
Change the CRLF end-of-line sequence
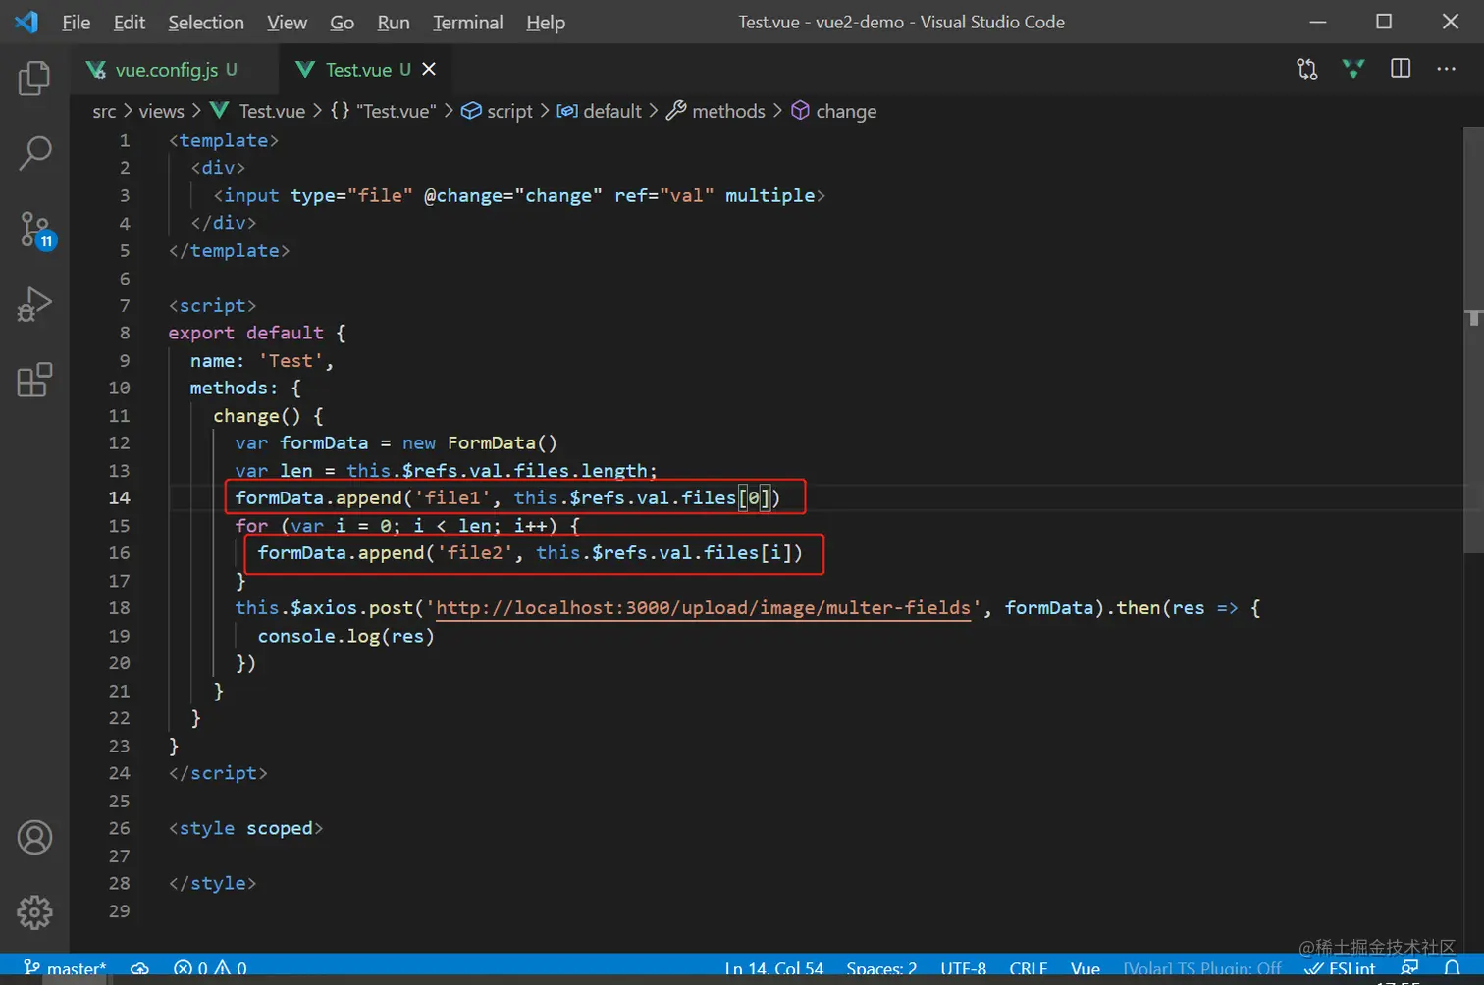pyautogui.click(x=1028, y=969)
